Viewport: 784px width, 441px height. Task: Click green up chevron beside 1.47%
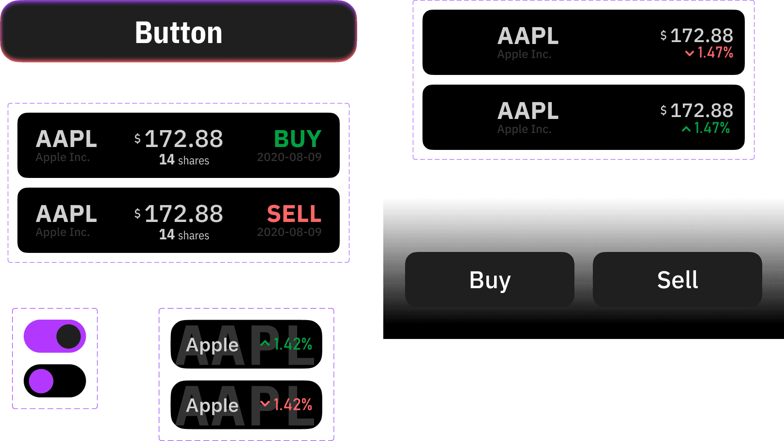(x=686, y=129)
